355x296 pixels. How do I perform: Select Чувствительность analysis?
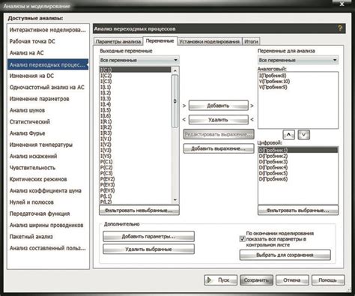(48, 168)
